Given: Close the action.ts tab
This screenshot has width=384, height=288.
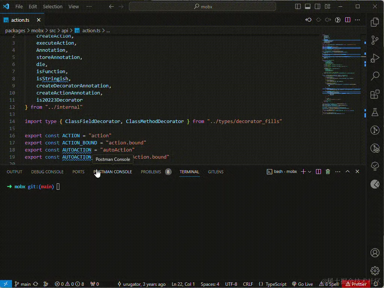Looking at the screenshot, I should click(38, 20).
